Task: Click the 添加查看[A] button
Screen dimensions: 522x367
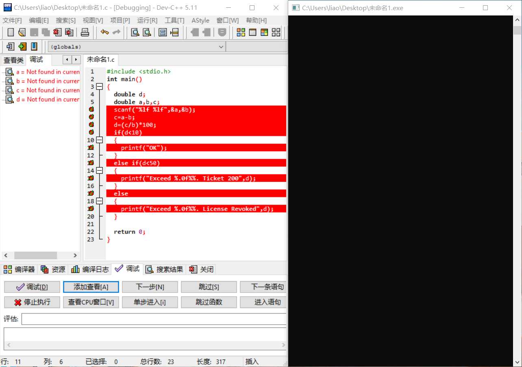Action: tap(91, 287)
